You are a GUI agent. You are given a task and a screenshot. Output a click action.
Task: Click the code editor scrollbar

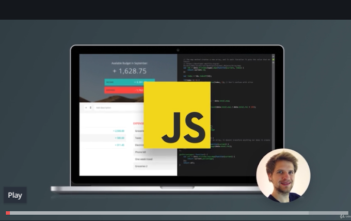pos(273,102)
